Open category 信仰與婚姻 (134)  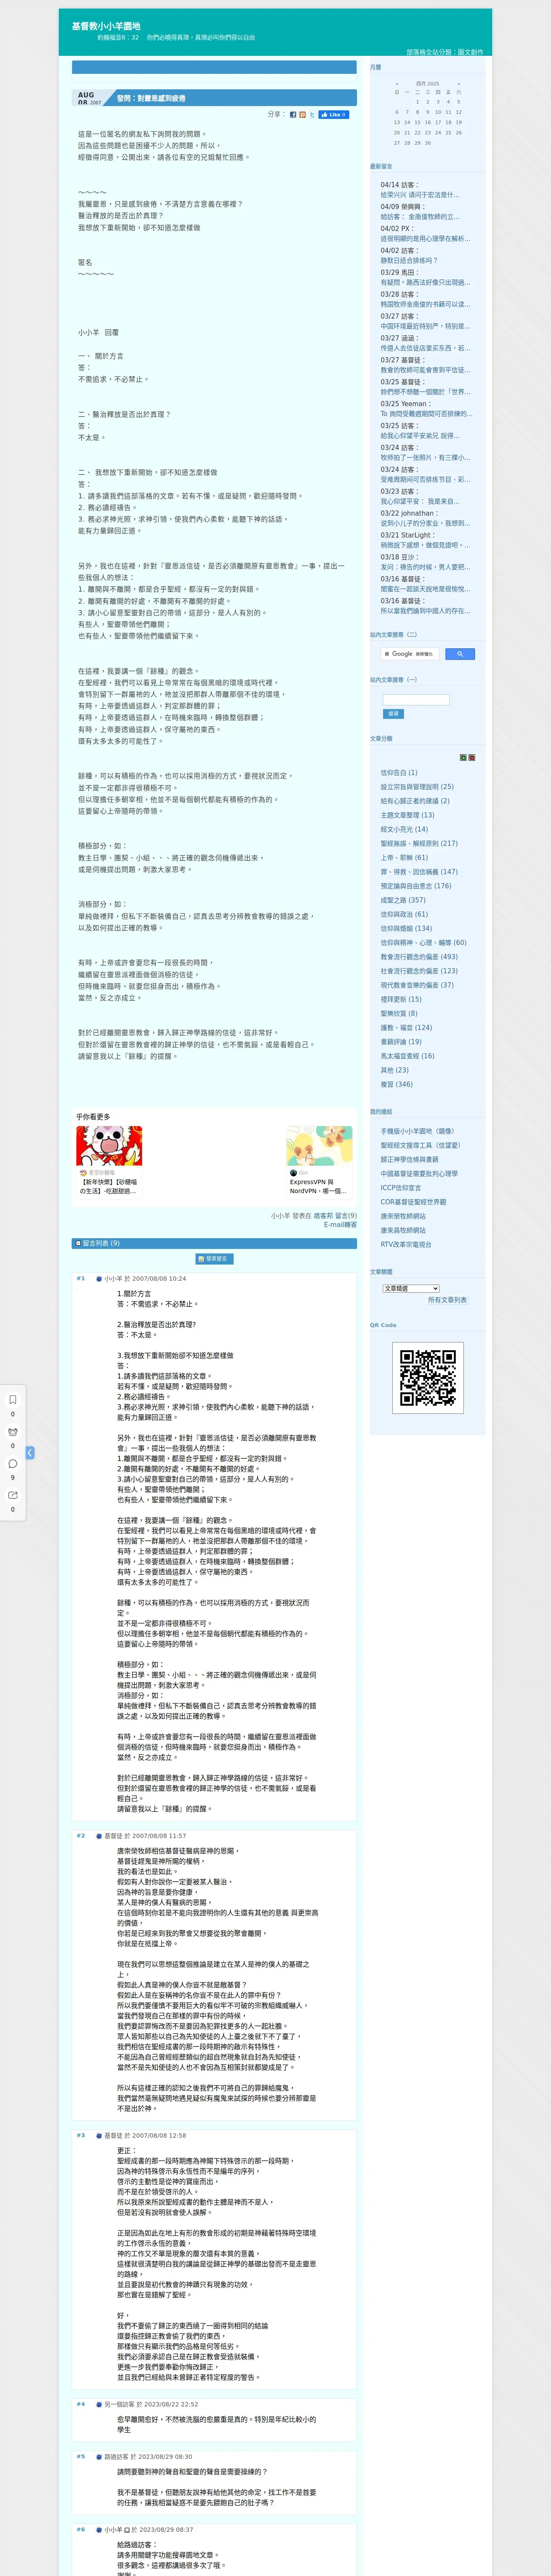coord(406,928)
